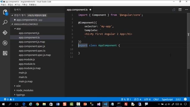
Task: Click the unsaved-files badge (1이(가) 저장되지 않음)
Action: coord(37,15)
